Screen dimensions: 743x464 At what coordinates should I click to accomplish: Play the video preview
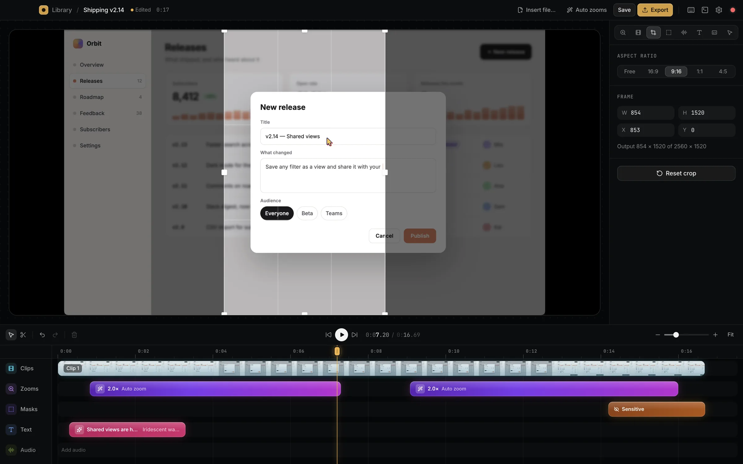341,335
